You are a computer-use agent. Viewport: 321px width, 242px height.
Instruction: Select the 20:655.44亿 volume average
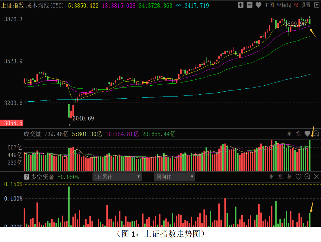point(159,134)
